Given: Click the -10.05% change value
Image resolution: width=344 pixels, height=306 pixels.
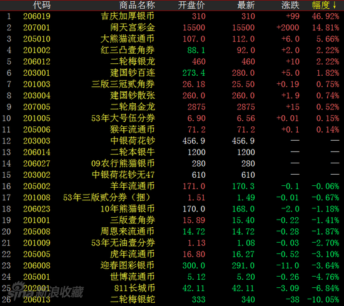Looking at the screenshot, I should click(x=323, y=300).
